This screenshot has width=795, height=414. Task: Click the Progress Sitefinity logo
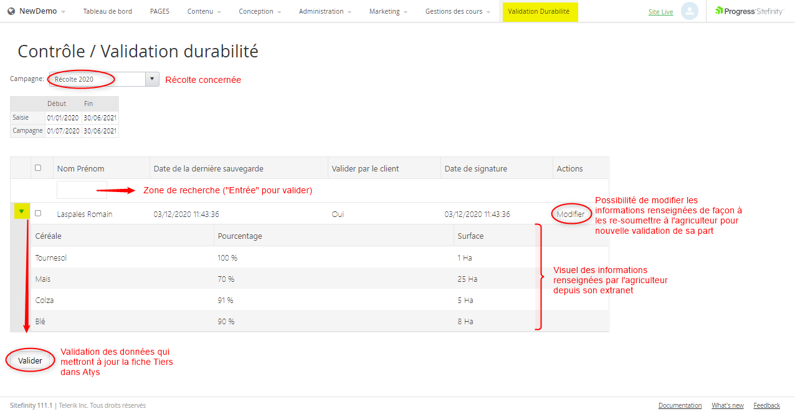click(x=750, y=11)
